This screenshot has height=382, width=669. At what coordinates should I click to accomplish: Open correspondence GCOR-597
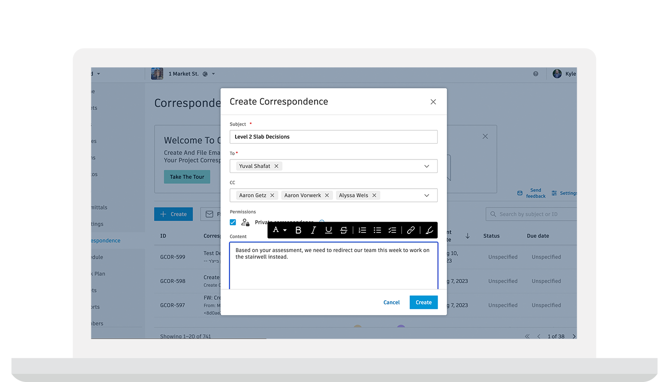tap(173, 305)
